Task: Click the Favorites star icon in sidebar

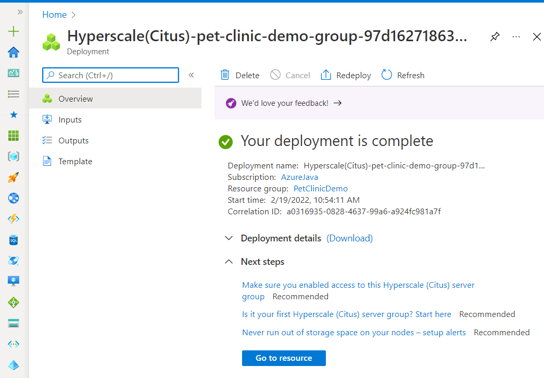Action: click(x=14, y=115)
